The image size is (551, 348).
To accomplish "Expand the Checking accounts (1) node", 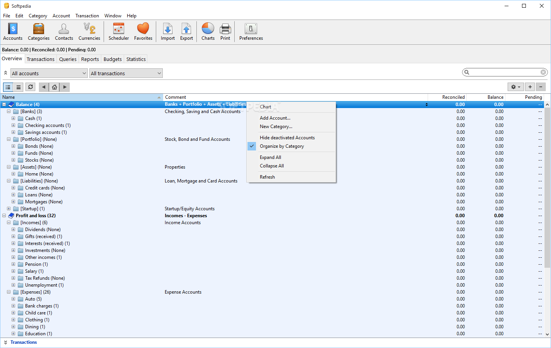I will (14, 125).
